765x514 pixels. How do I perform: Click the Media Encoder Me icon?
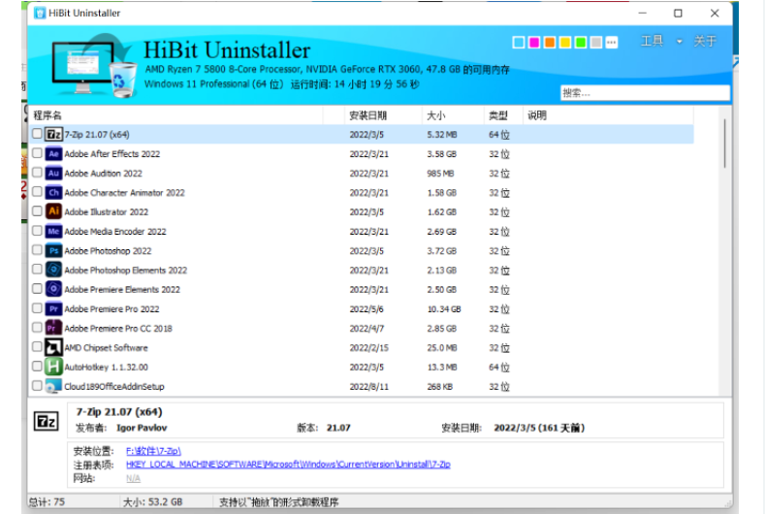tap(53, 232)
